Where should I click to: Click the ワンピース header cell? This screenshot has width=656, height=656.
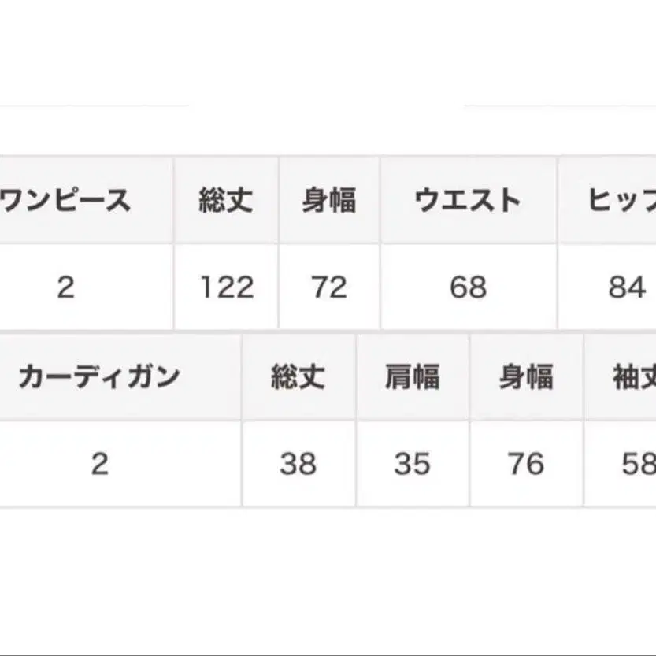click(68, 201)
